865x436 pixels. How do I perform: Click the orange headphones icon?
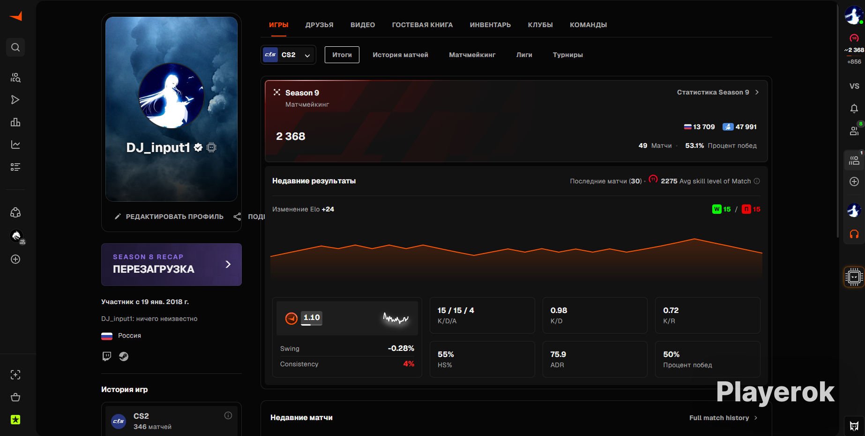point(854,234)
